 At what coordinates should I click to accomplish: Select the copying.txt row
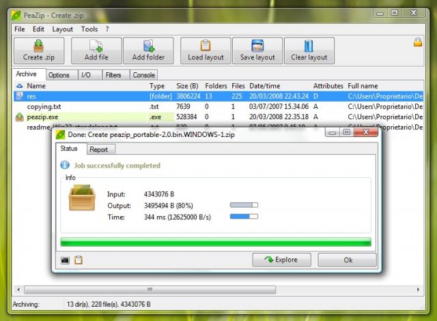pos(218,106)
